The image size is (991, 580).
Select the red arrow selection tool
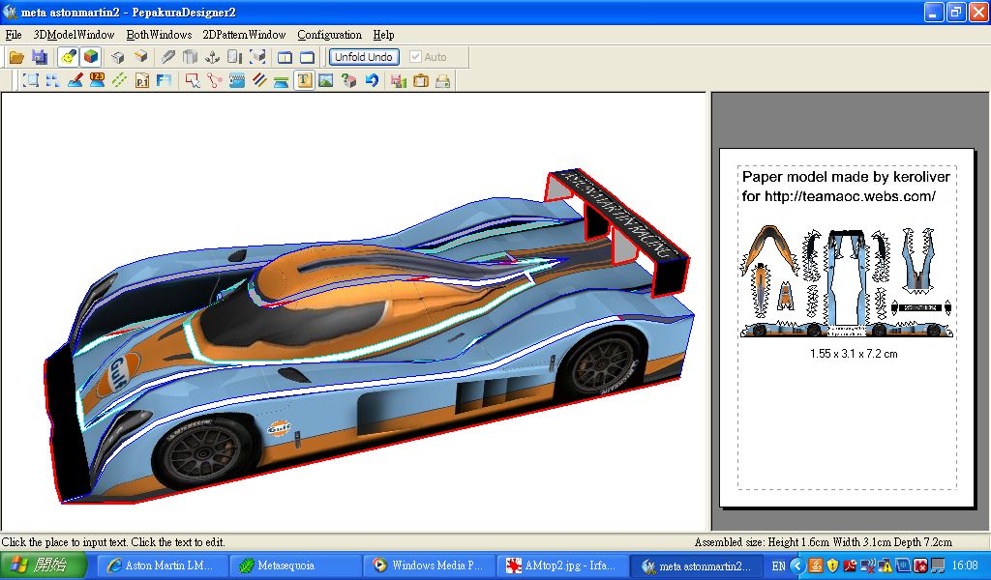coord(192,81)
